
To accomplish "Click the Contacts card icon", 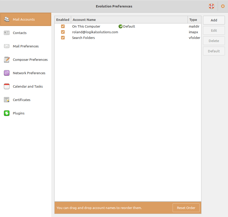I will coord(7,33).
